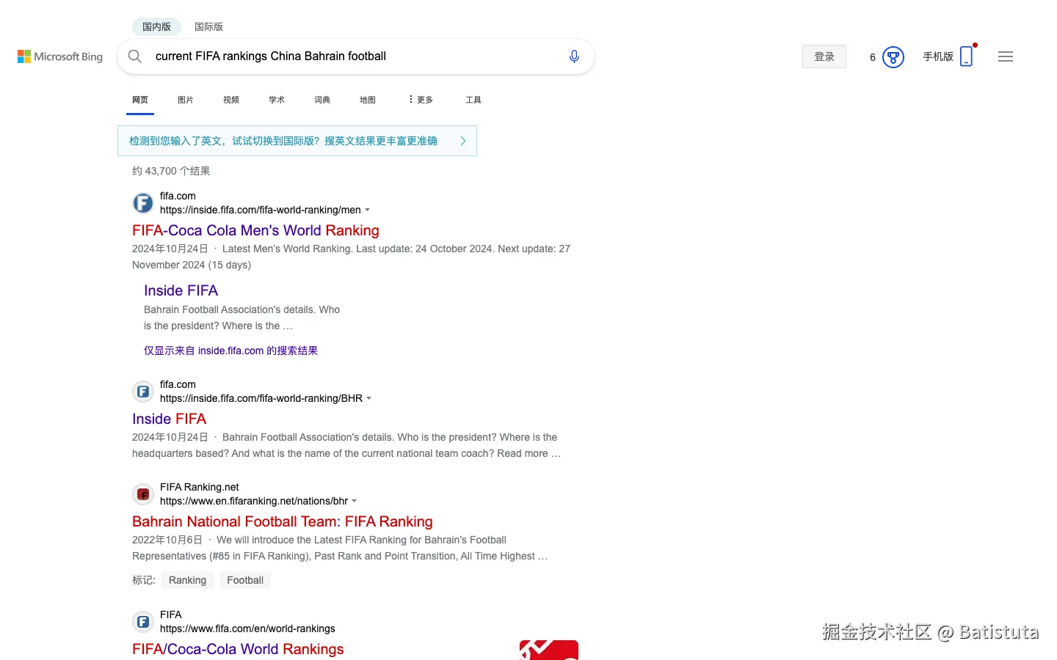Switch to 国际版 international version
Viewport: 1057px width, 660px height.
208,26
